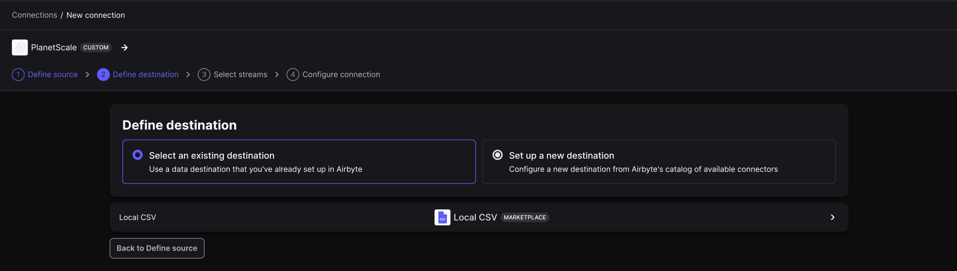Click the PlanetScale source logo icon
The image size is (957, 271).
click(20, 48)
